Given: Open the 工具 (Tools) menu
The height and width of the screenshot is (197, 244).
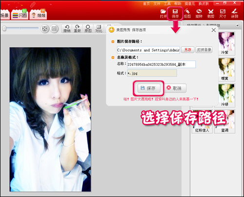Looking at the screenshot, I should point(167,3).
